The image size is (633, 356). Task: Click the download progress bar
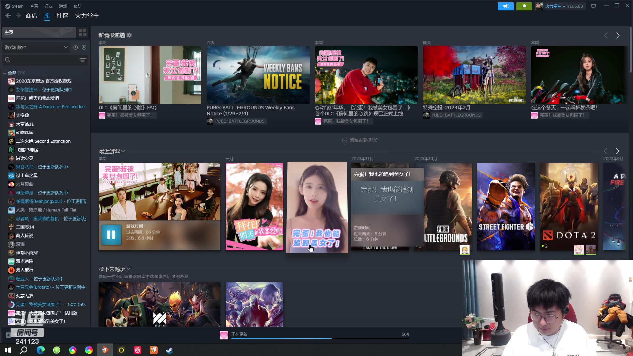point(320,338)
